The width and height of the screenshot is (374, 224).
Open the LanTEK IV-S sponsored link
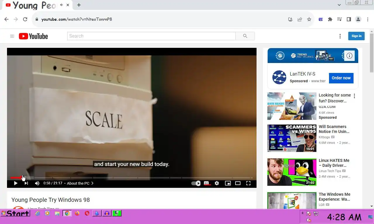302,74
